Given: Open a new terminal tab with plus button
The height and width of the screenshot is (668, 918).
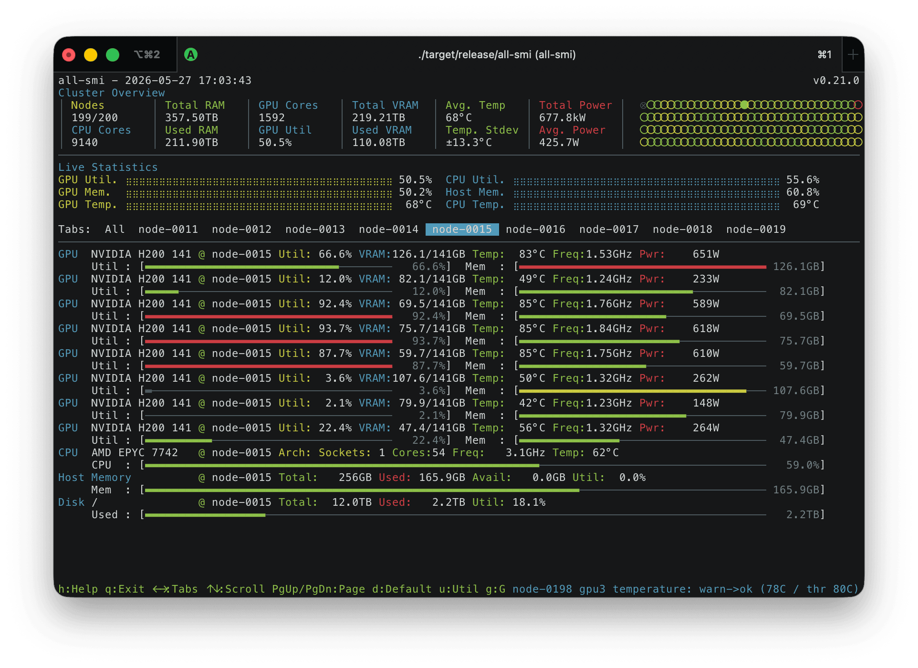Looking at the screenshot, I should pos(853,55).
